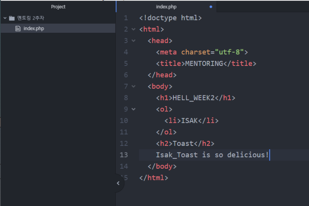Click the HELL_WEEK2 heading text
Image resolution: width=309 pixels, height=206 pixels.
(x=193, y=97)
